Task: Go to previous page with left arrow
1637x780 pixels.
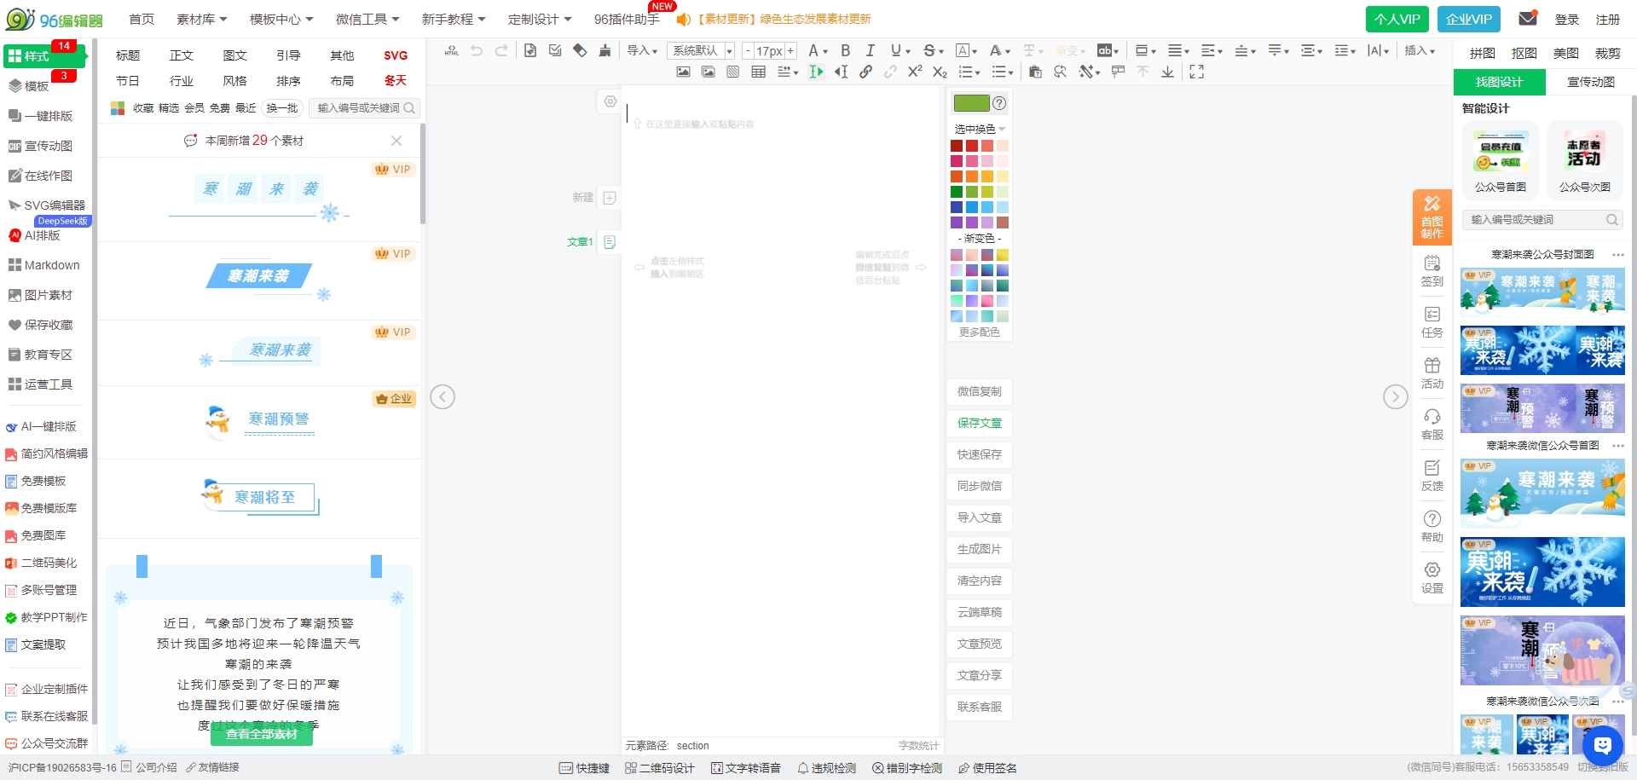Action: (x=443, y=397)
